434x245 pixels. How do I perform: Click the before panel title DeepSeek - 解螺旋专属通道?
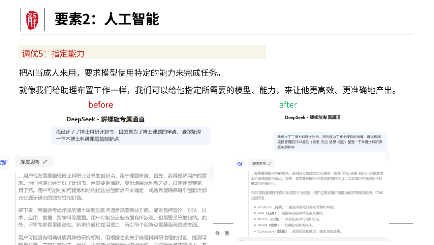(105, 119)
